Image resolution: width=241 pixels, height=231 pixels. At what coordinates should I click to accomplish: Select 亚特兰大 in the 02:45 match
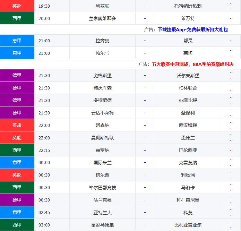click(x=102, y=213)
